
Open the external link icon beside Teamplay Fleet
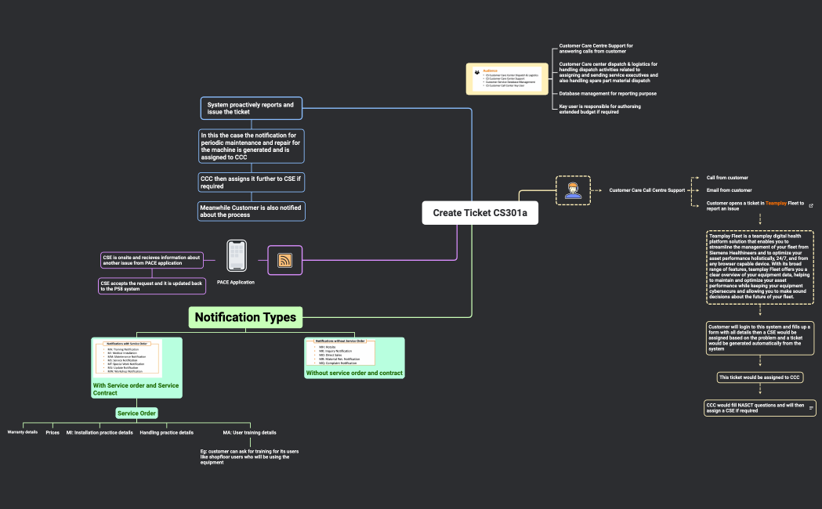810,204
